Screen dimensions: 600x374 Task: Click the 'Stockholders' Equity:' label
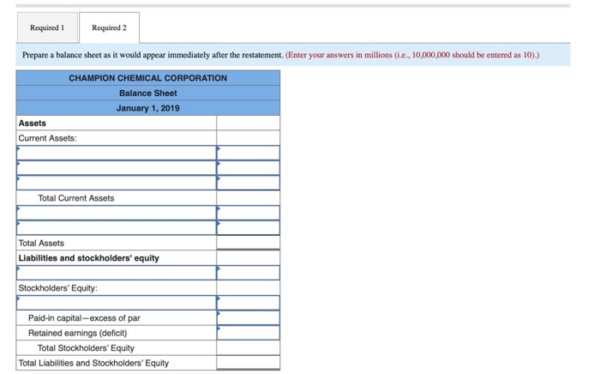tap(57, 288)
